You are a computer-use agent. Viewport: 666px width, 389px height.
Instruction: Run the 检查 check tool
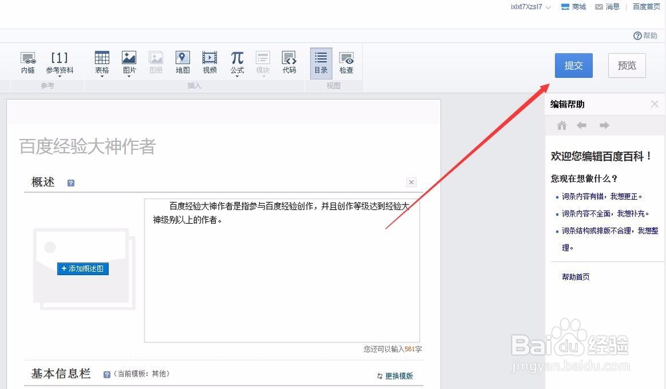(x=346, y=63)
